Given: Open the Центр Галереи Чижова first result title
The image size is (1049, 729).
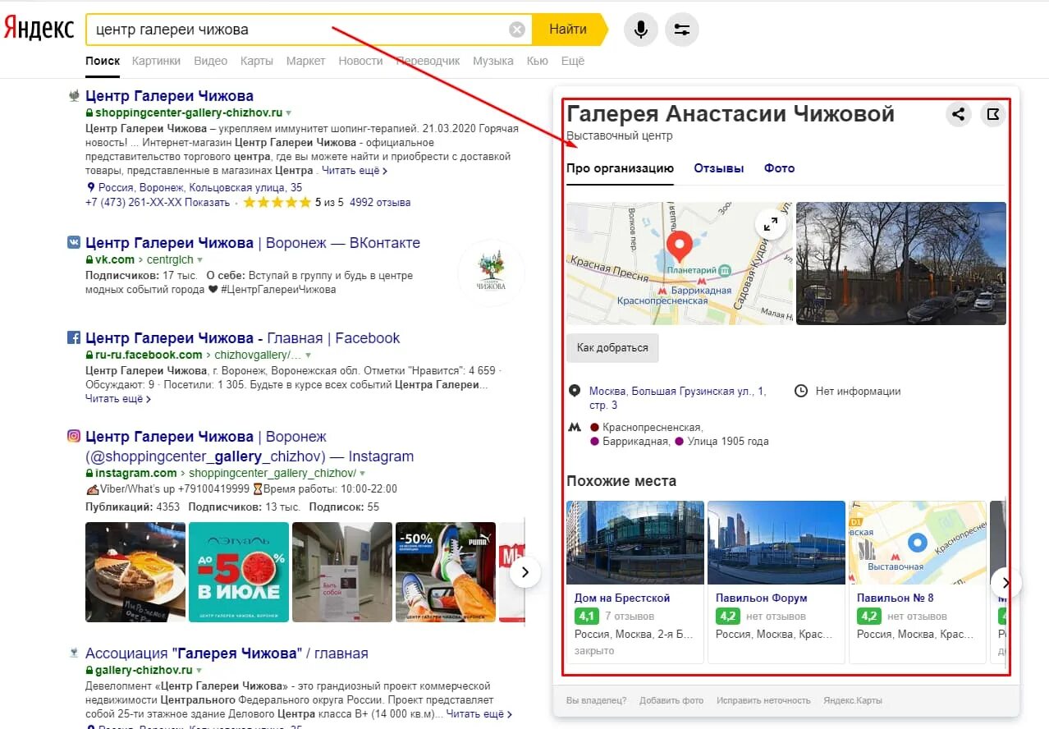Looking at the screenshot, I should (169, 96).
